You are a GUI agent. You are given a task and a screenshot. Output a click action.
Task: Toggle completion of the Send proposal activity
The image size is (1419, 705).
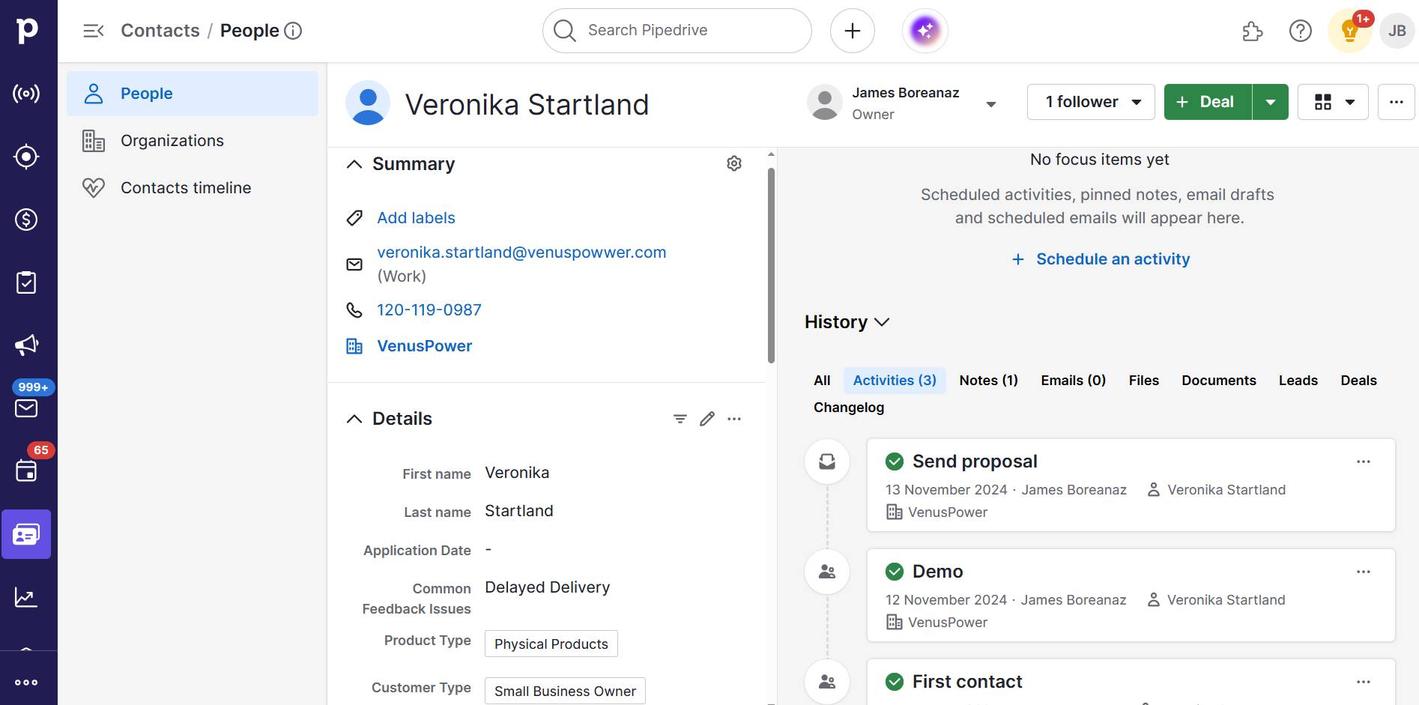(x=894, y=462)
